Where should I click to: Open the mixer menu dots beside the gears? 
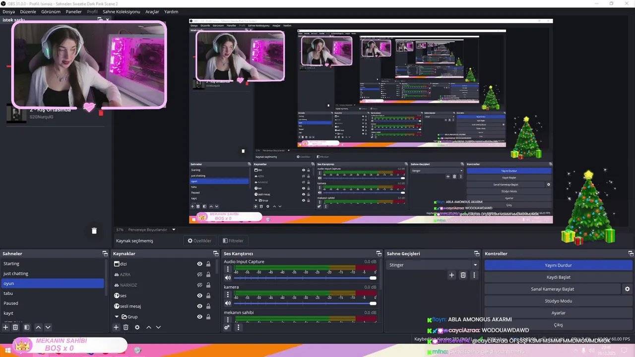(238, 327)
